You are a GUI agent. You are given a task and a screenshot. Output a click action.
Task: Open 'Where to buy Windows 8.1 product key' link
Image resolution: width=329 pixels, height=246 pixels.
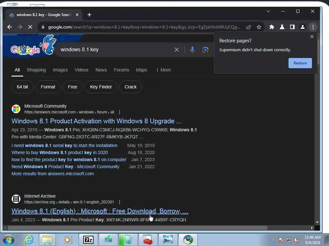[x=59, y=152]
